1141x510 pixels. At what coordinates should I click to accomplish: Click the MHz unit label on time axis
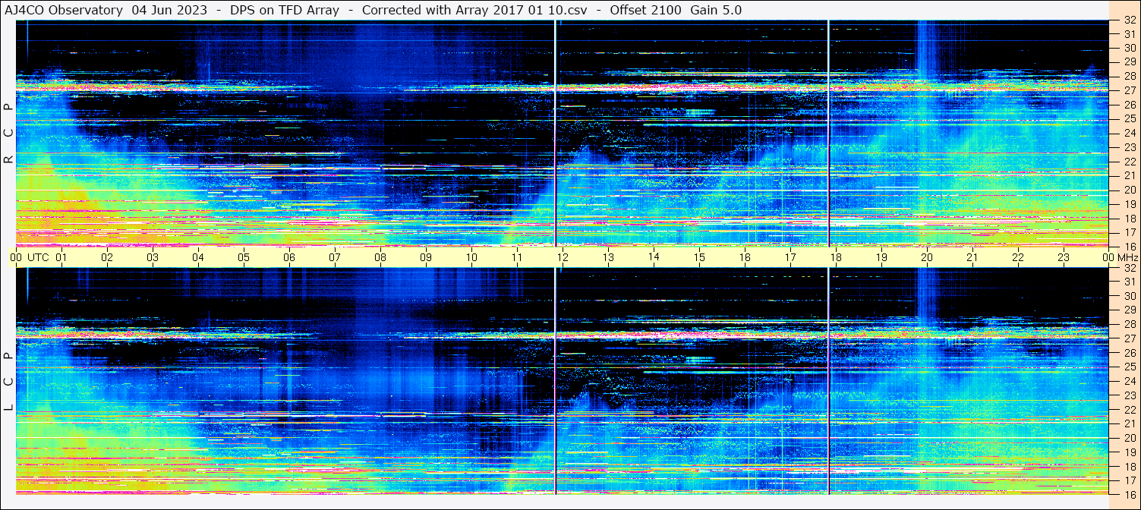pyautogui.click(x=1127, y=257)
